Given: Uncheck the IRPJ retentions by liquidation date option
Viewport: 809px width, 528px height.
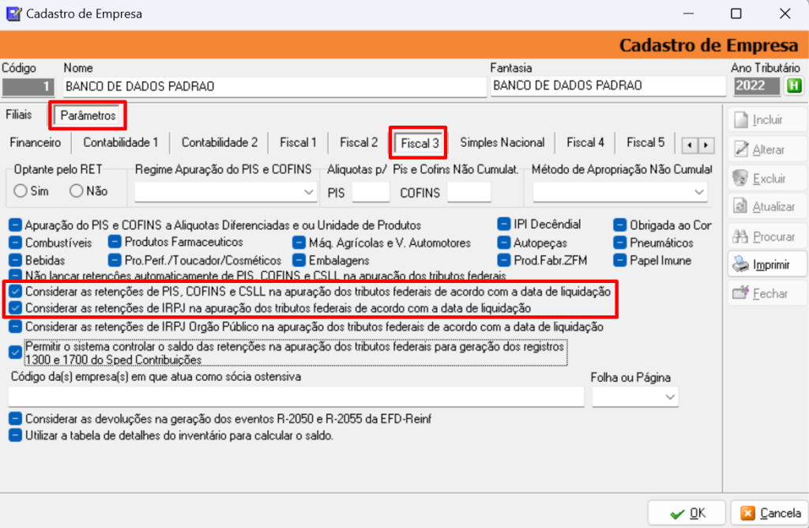Looking at the screenshot, I should 16,307.
